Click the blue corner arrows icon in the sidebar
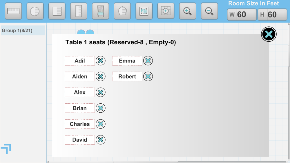Screen dimensions: 290x163 click(6, 149)
